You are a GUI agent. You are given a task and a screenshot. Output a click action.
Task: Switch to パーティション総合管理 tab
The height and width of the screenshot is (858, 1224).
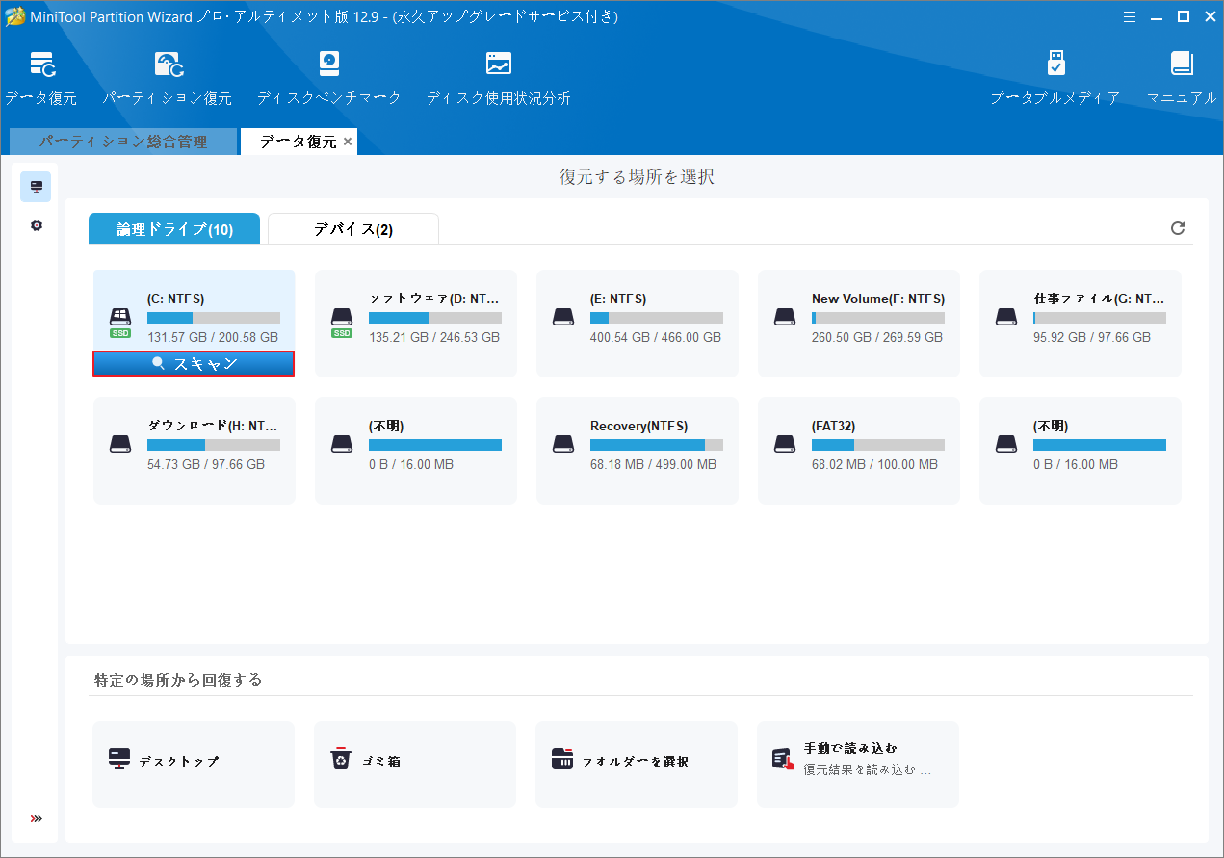pyautogui.click(x=122, y=142)
